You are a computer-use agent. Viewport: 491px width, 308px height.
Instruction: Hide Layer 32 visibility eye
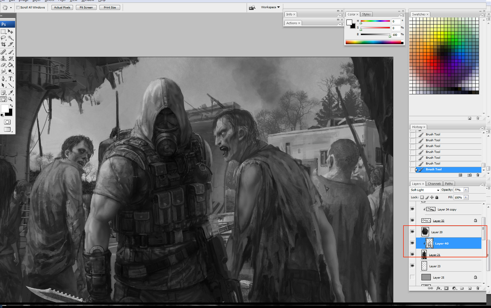[412, 220]
